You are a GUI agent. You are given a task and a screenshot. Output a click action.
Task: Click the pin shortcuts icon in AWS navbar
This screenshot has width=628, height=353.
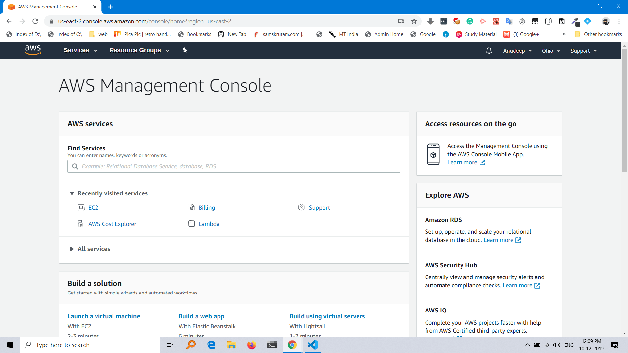coord(185,50)
